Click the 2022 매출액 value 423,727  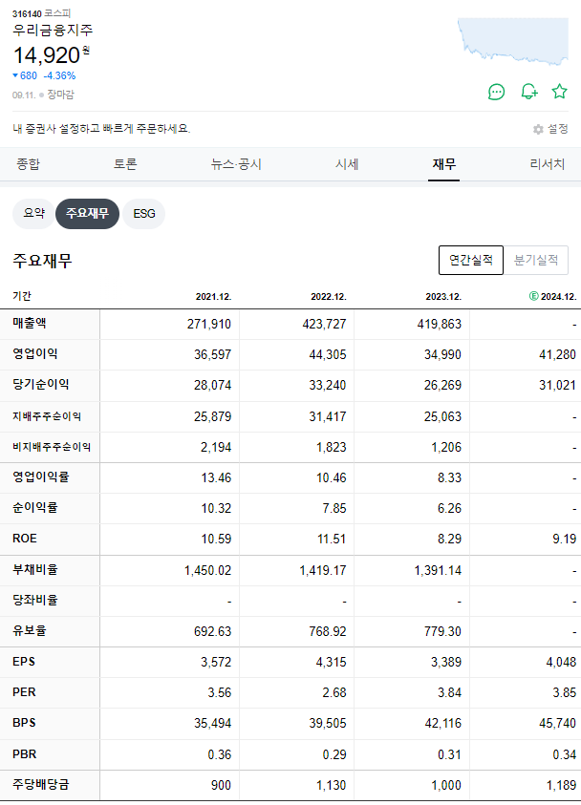pyautogui.click(x=324, y=324)
